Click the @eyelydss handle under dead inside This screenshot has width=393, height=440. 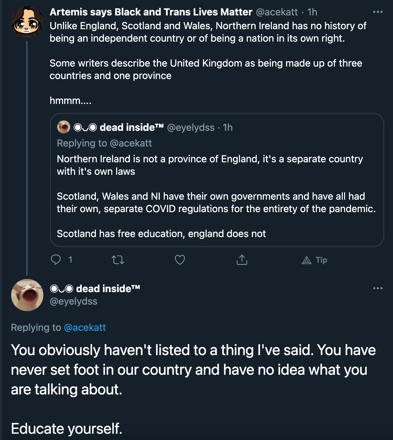[74, 301]
